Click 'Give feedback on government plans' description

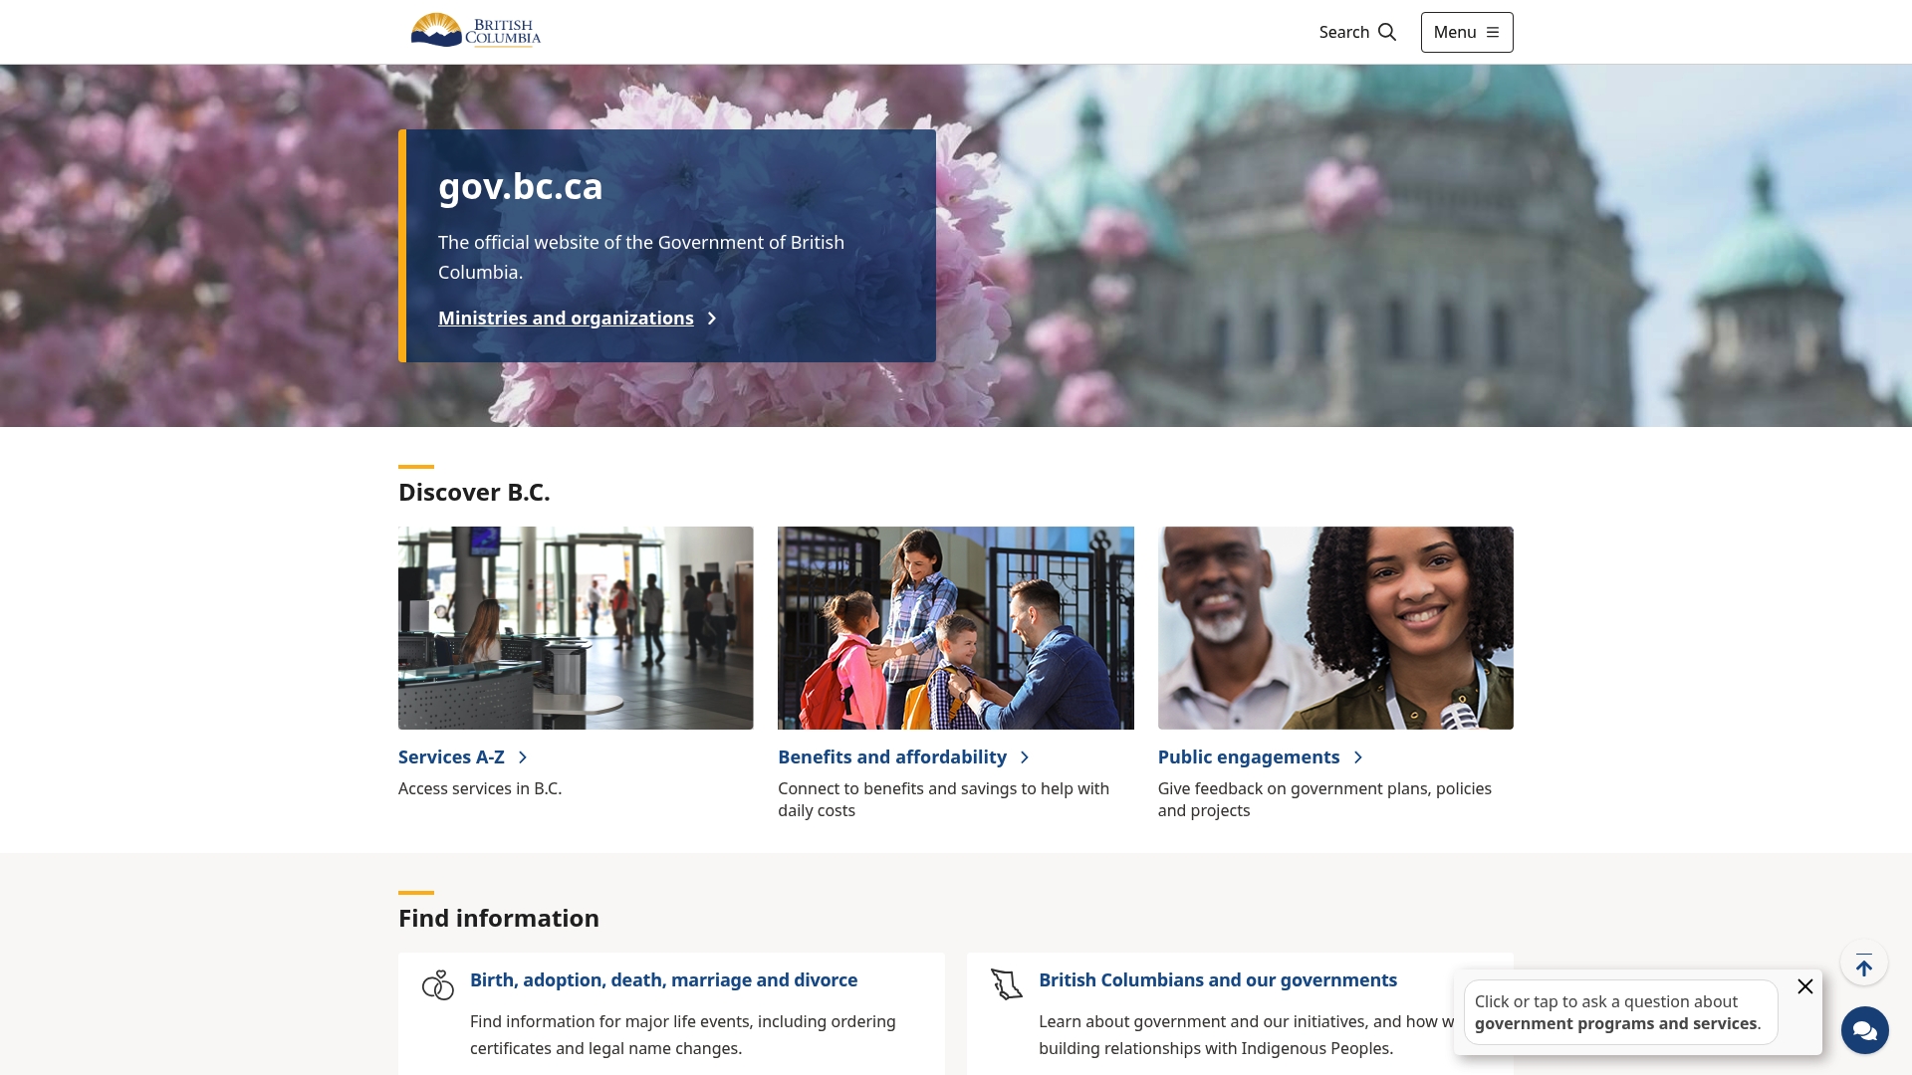click(1324, 800)
